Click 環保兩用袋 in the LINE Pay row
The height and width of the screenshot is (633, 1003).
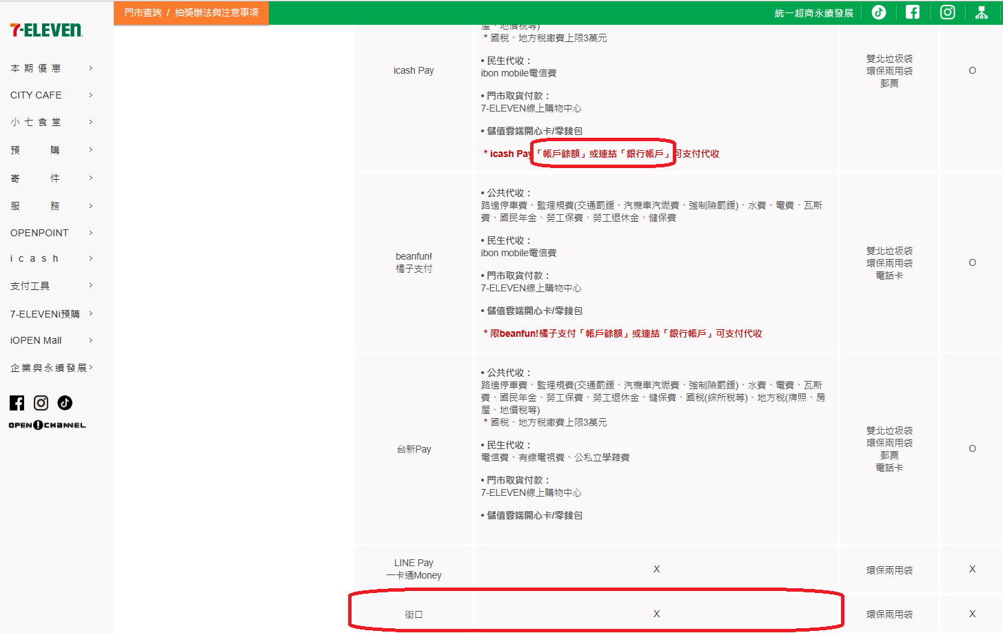pos(889,570)
